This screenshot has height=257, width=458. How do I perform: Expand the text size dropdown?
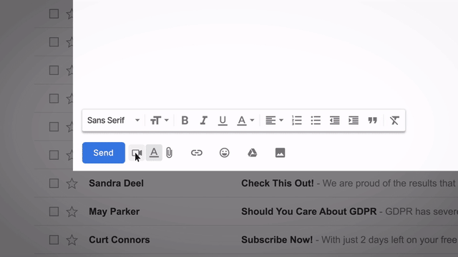(x=160, y=121)
